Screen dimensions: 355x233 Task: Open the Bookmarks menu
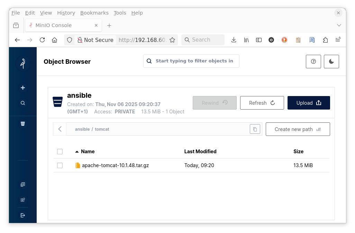[x=94, y=13]
